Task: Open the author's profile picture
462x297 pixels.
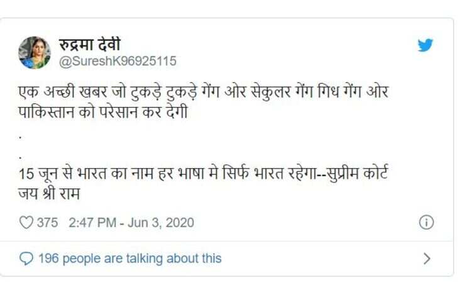Action: pyautogui.click(x=35, y=53)
